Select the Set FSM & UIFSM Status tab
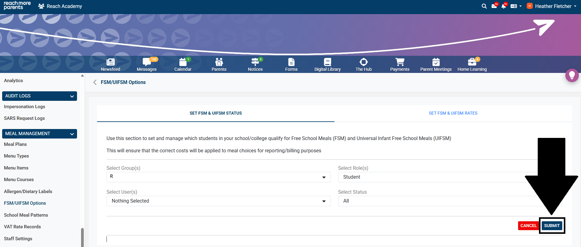 (x=215, y=113)
